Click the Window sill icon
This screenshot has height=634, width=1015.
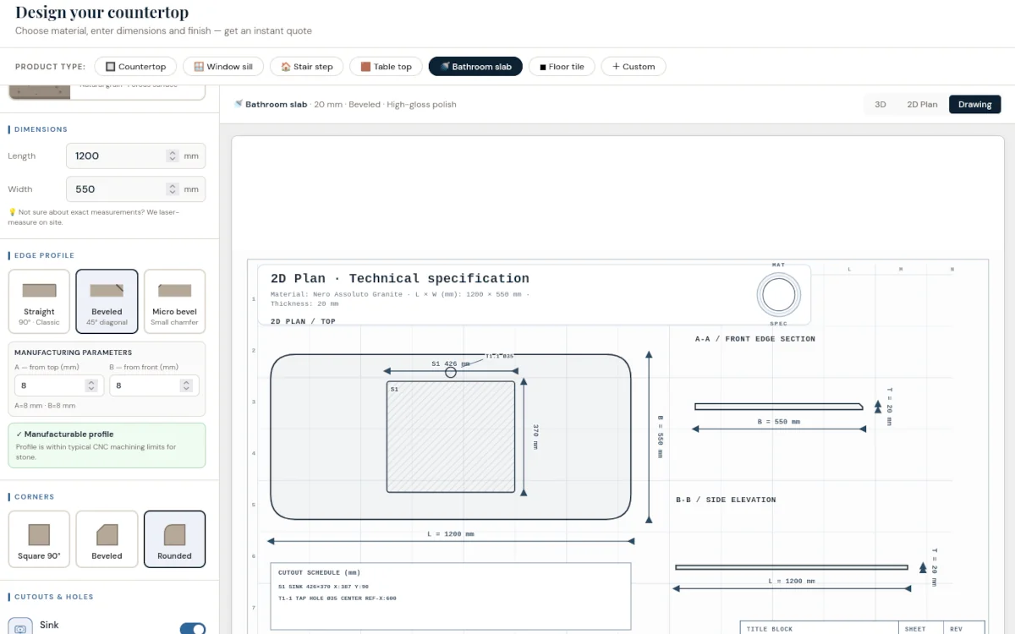coord(199,67)
